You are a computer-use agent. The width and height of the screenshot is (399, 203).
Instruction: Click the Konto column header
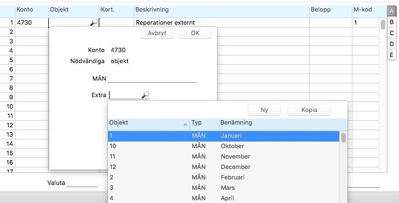pyautogui.click(x=32, y=10)
